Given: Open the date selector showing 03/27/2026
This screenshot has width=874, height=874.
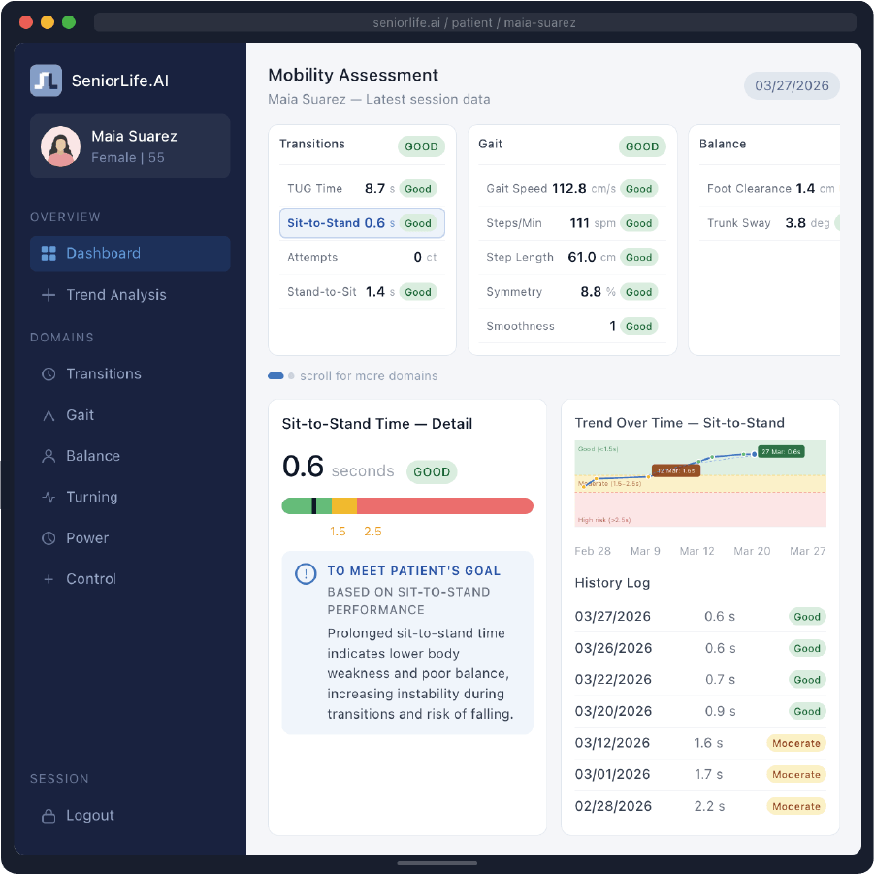Looking at the screenshot, I should coord(792,85).
